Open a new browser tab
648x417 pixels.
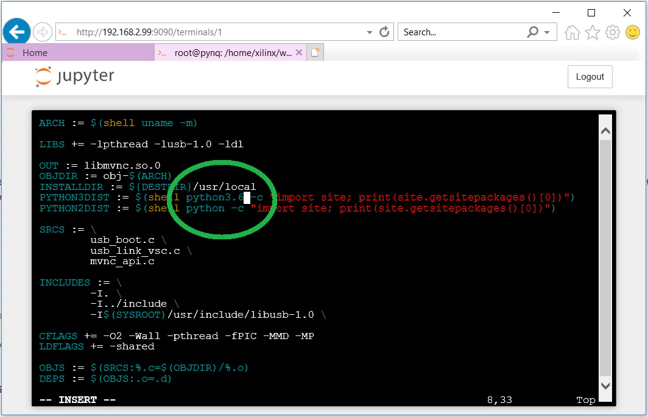point(315,53)
